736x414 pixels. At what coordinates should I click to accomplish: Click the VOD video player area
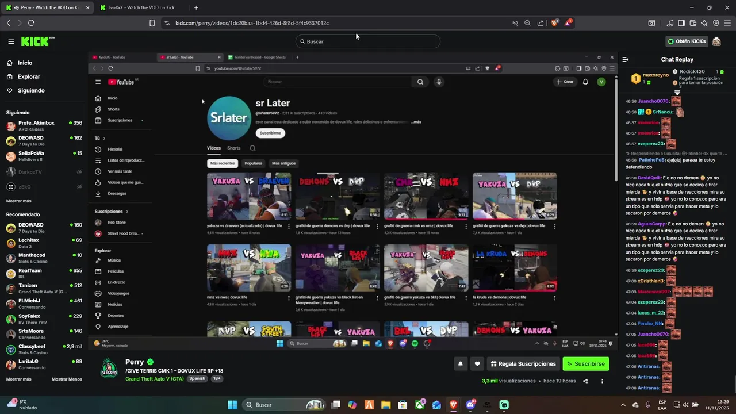(x=352, y=201)
